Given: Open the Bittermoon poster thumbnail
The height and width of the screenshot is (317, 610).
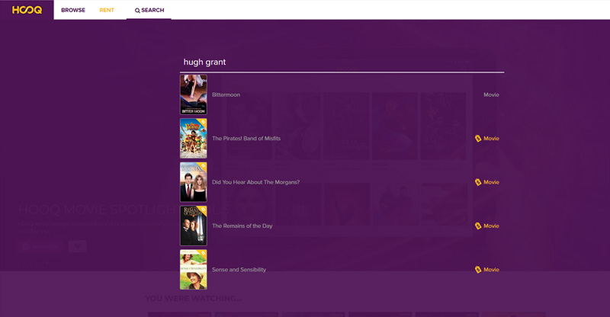Looking at the screenshot, I should point(194,94).
